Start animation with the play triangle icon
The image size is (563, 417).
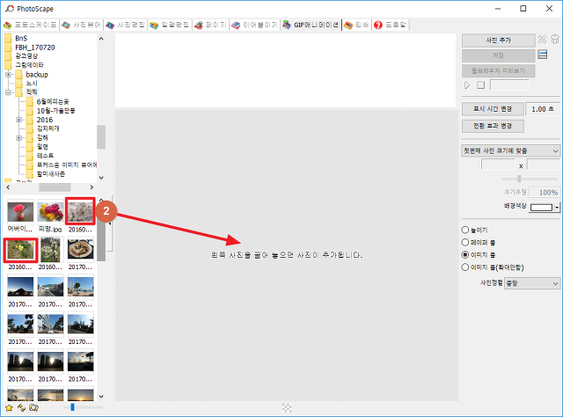coord(467,85)
